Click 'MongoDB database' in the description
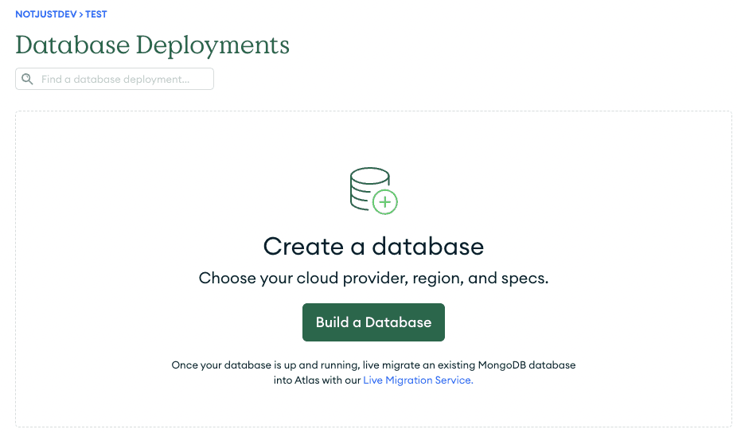This screenshot has width=737, height=433. point(527,365)
